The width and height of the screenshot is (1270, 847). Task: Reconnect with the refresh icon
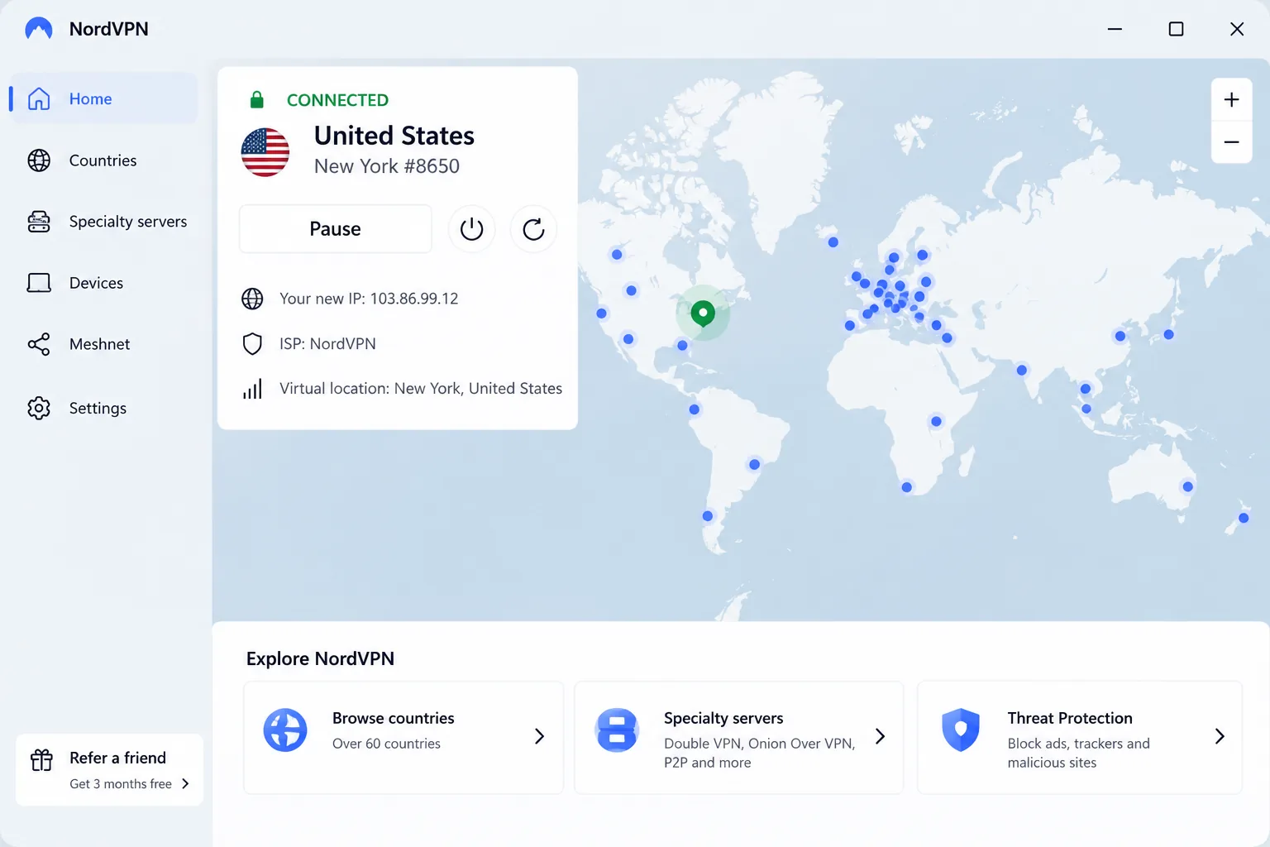[x=533, y=229]
